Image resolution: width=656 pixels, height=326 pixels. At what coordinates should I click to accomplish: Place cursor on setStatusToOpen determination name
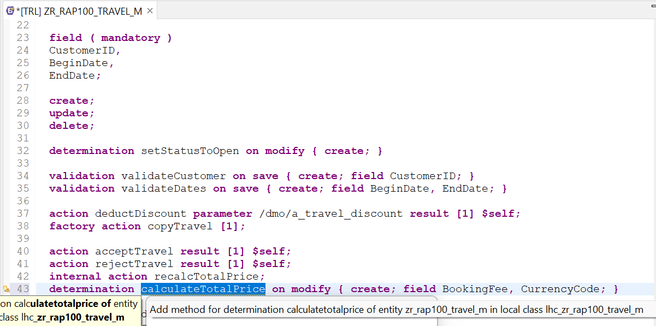tap(190, 151)
